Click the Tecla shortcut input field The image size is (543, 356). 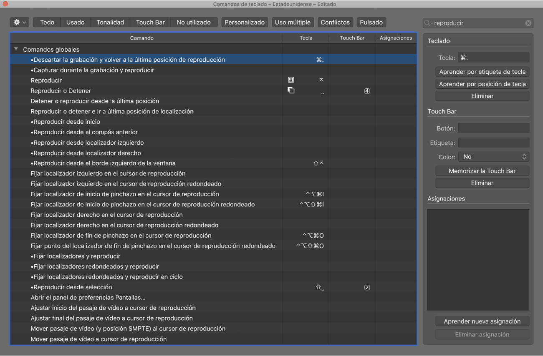[x=493, y=58]
